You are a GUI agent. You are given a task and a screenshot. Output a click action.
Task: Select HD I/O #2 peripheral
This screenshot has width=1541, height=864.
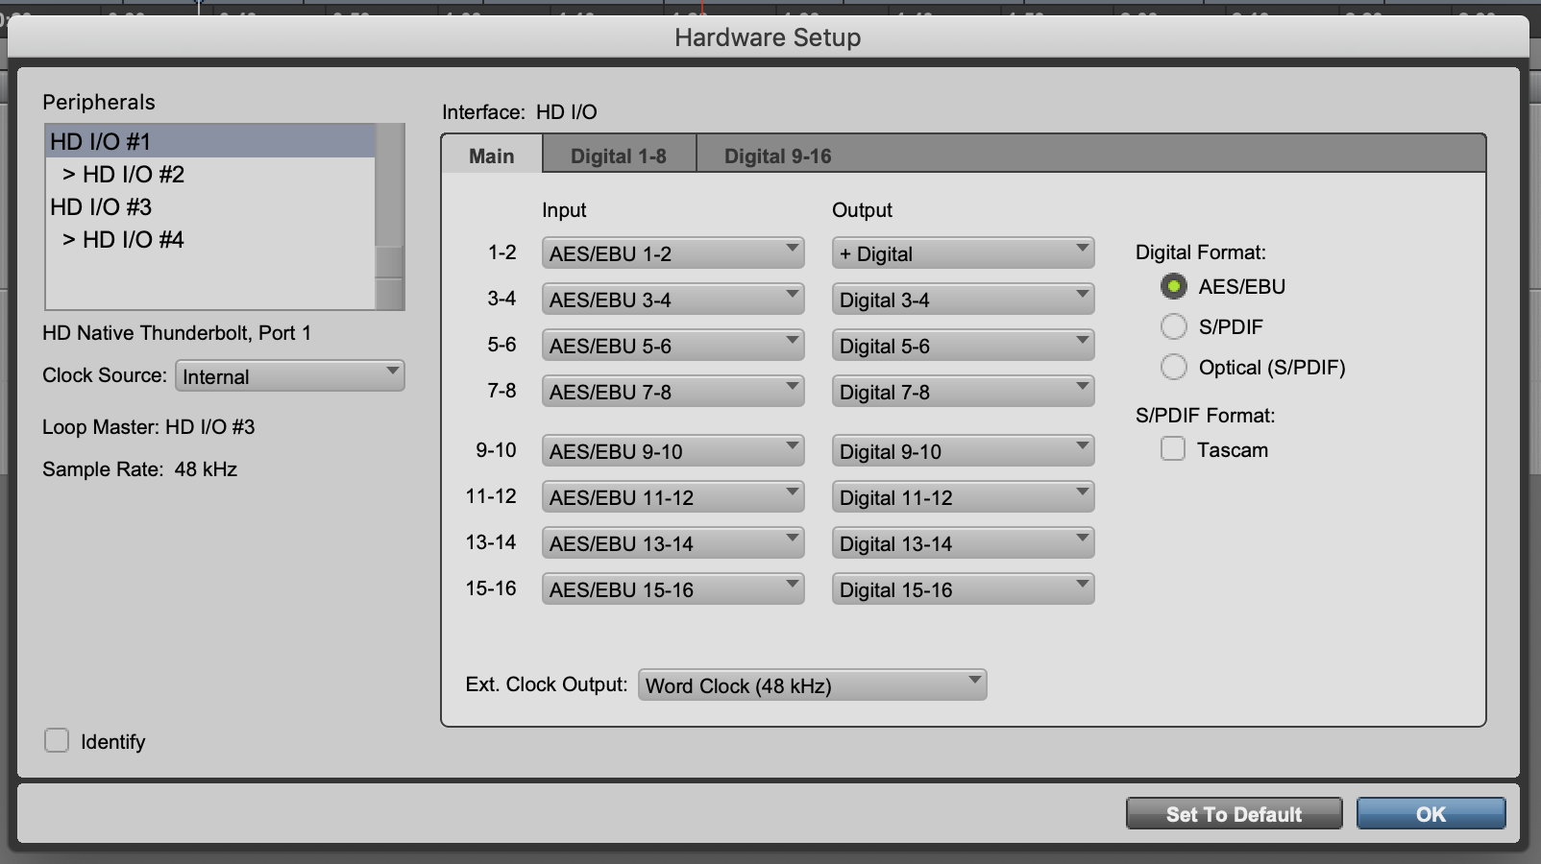pos(209,174)
